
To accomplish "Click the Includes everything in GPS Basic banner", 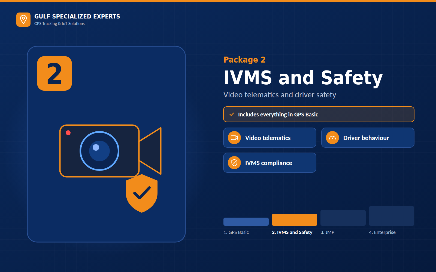I will point(319,114).
